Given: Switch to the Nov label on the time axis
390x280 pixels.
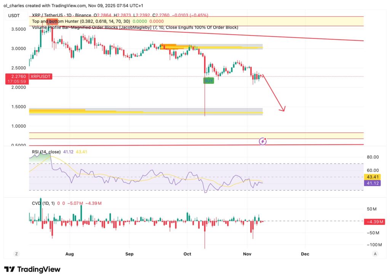Looking at the screenshot, I should (x=247, y=254).
